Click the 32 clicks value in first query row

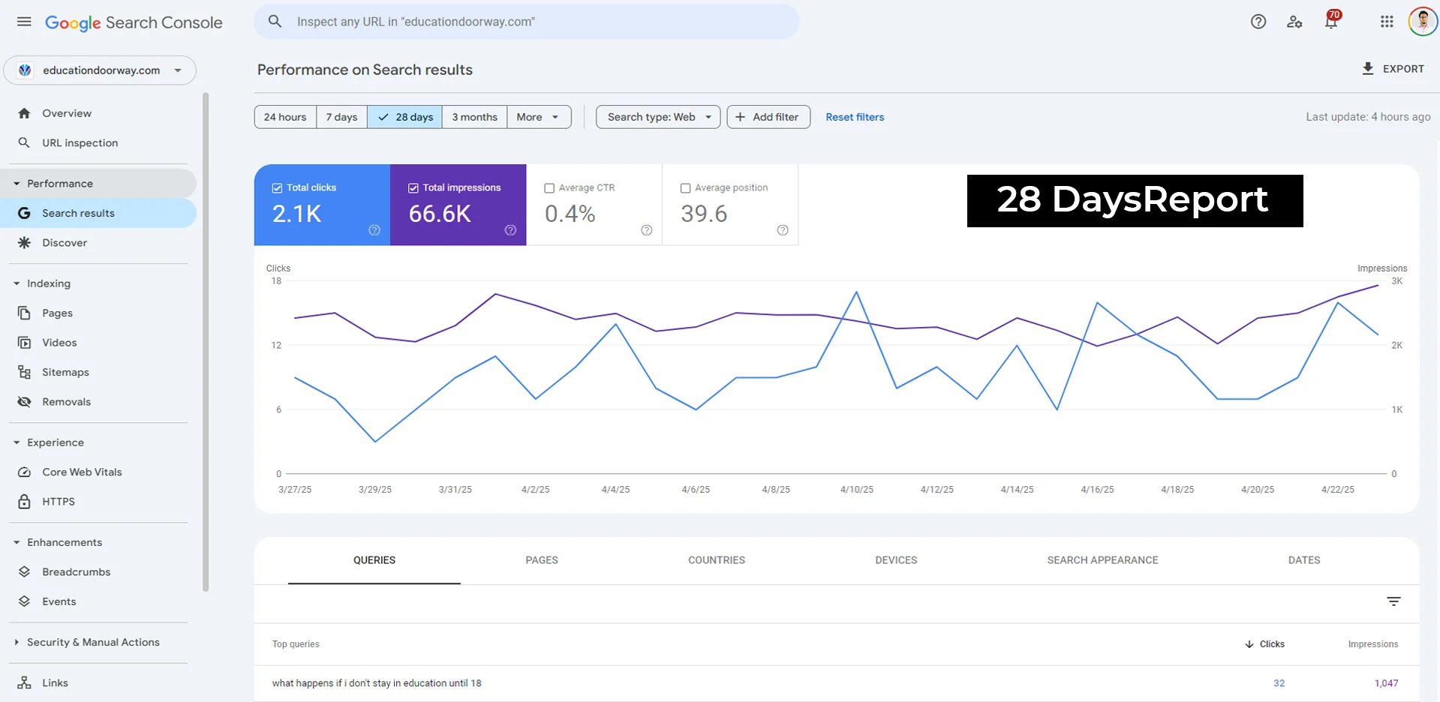click(x=1279, y=683)
